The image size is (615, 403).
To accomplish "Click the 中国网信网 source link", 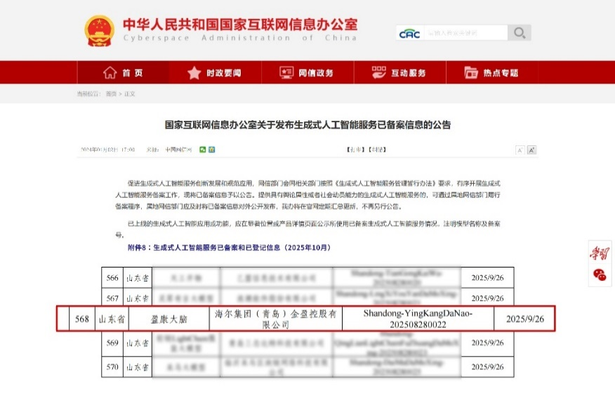I will (x=178, y=150).
